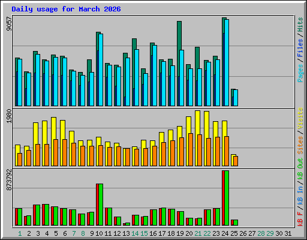Click the 'kB F' legend label
This screenshot has width=307, height=240.
click(x=300, y=219)
